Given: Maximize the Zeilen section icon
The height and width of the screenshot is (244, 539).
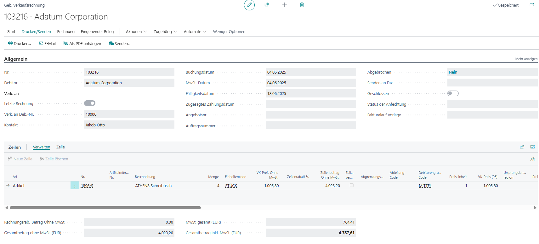Looking at the screenshot, I should 532,147.
